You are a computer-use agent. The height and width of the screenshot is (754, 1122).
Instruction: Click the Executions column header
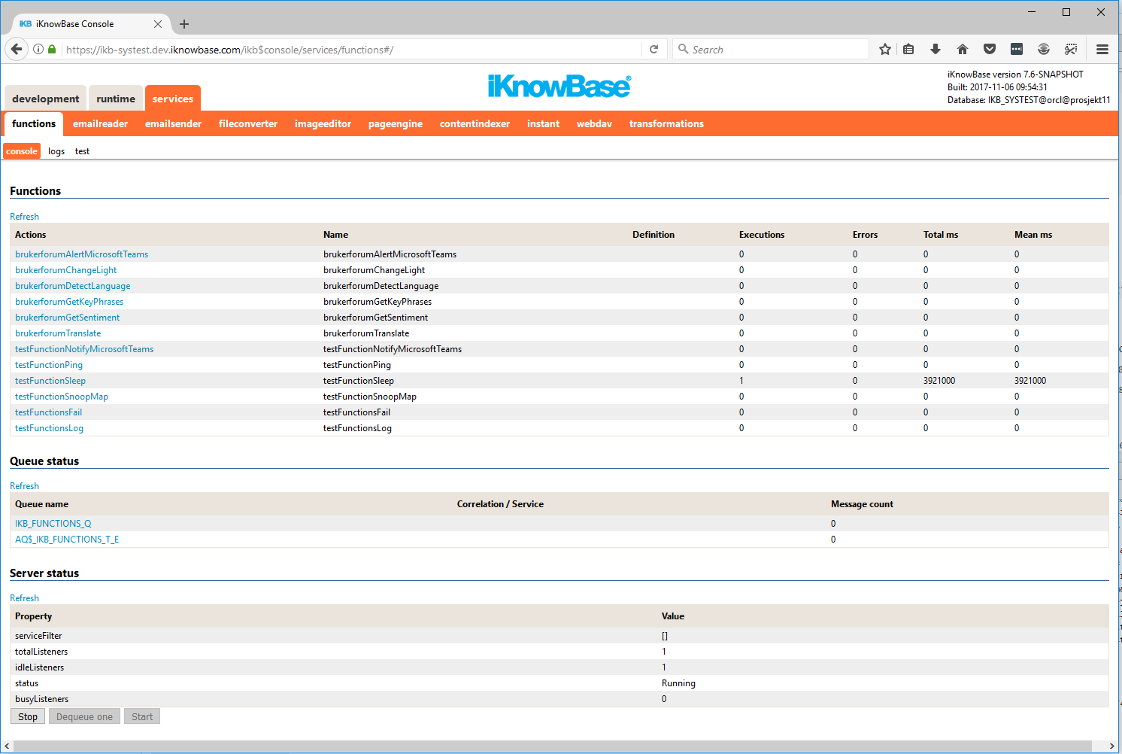(762, 235)
